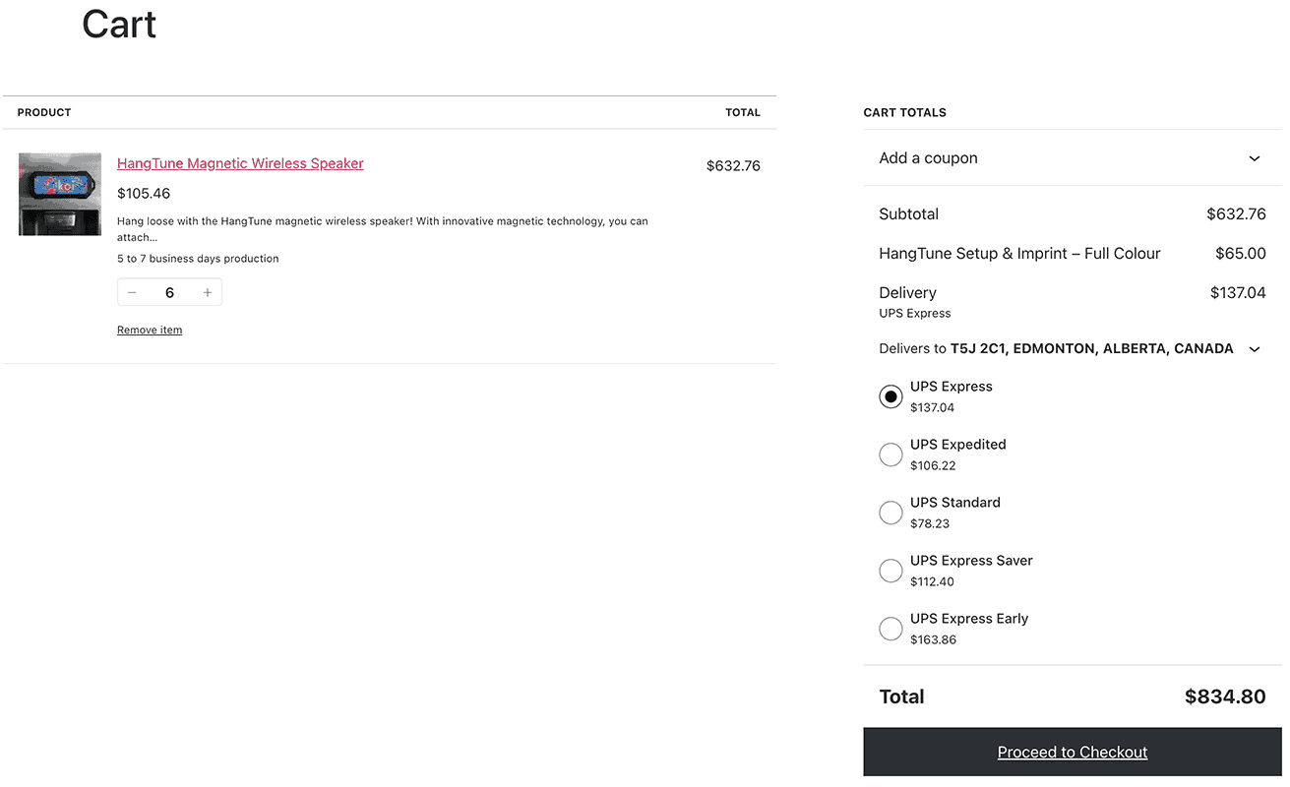The width and height of the screenshot is (1290, 787).
Task: Decrease speaker quantity with minus icon
Action: [x=132, y=292]
